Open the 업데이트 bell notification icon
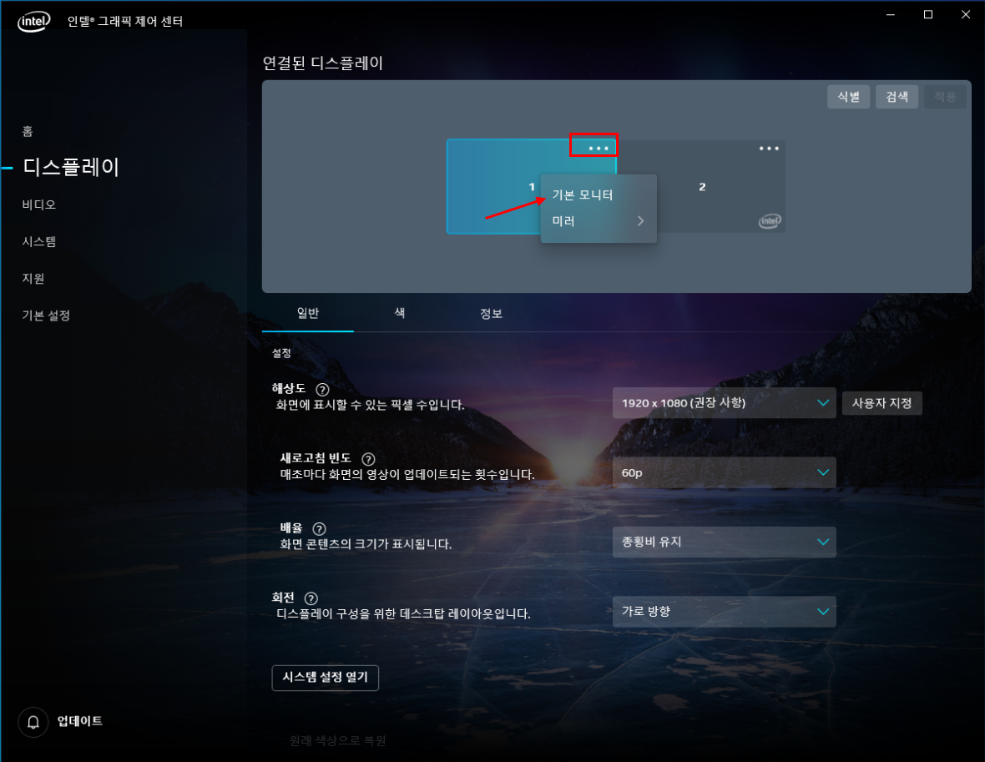Screen dimensions: 985x762 pyautogui.click(x=33, y=723)
